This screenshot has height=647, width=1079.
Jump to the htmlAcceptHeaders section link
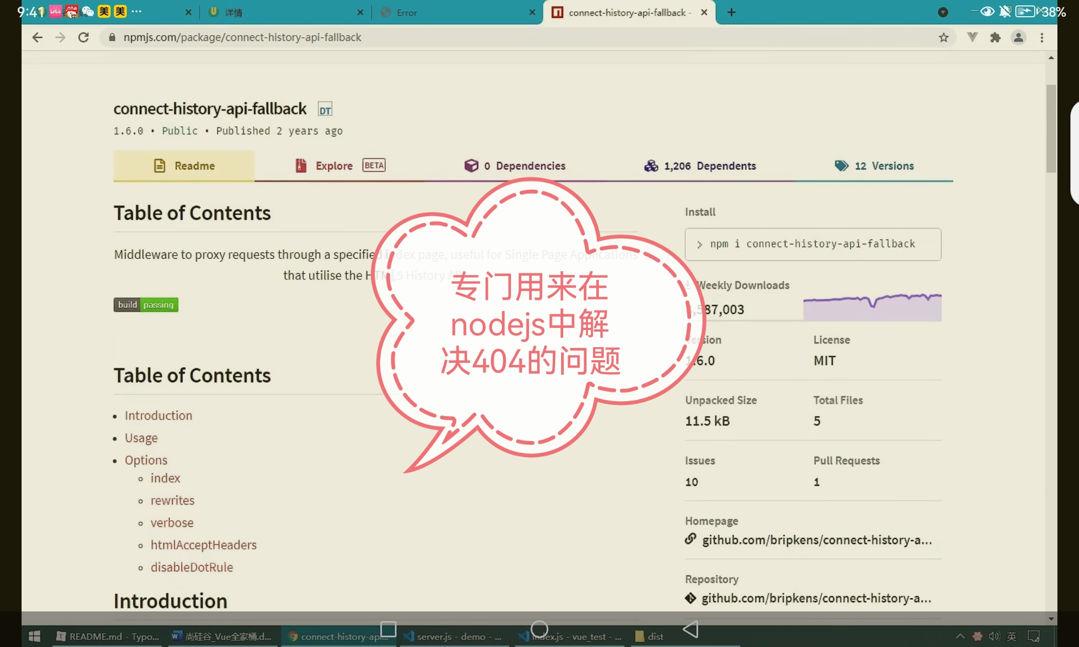tap(203, 545)
